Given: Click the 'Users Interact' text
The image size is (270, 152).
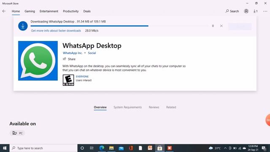Looking at the screenshot, I should click(84, 80).
